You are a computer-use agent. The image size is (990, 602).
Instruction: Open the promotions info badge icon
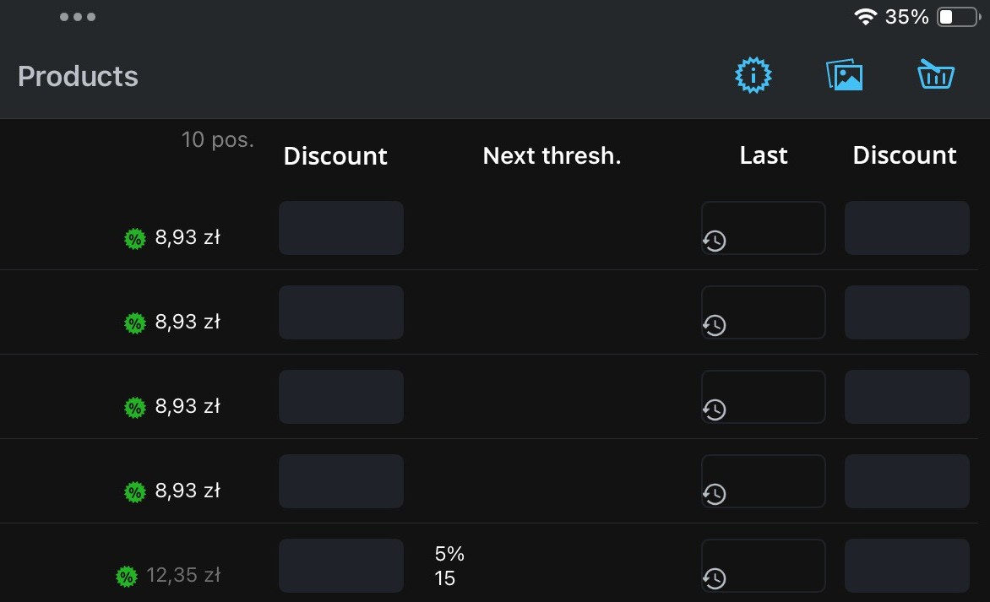[x=753, y=76]
